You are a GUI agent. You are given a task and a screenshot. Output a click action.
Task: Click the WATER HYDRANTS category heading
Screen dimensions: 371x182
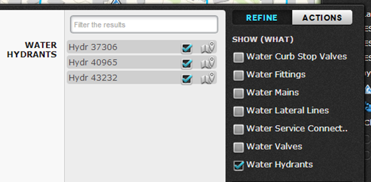[32, 50]
